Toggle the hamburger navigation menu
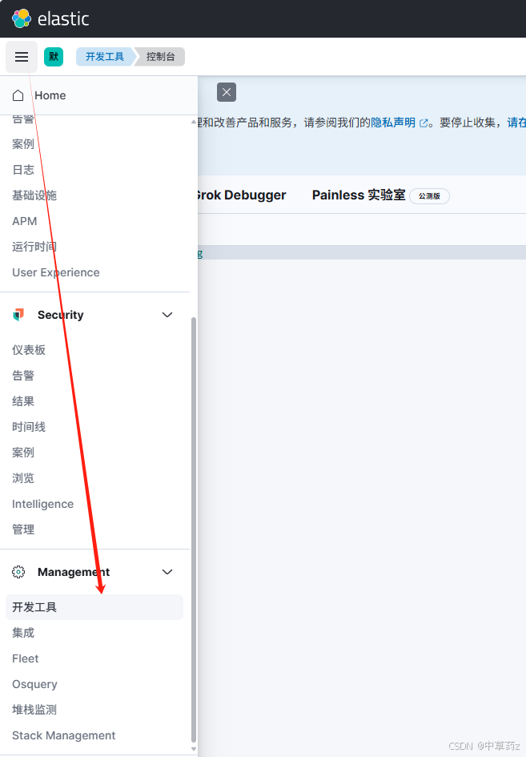526x757 pixels. [x=22, y=57]
